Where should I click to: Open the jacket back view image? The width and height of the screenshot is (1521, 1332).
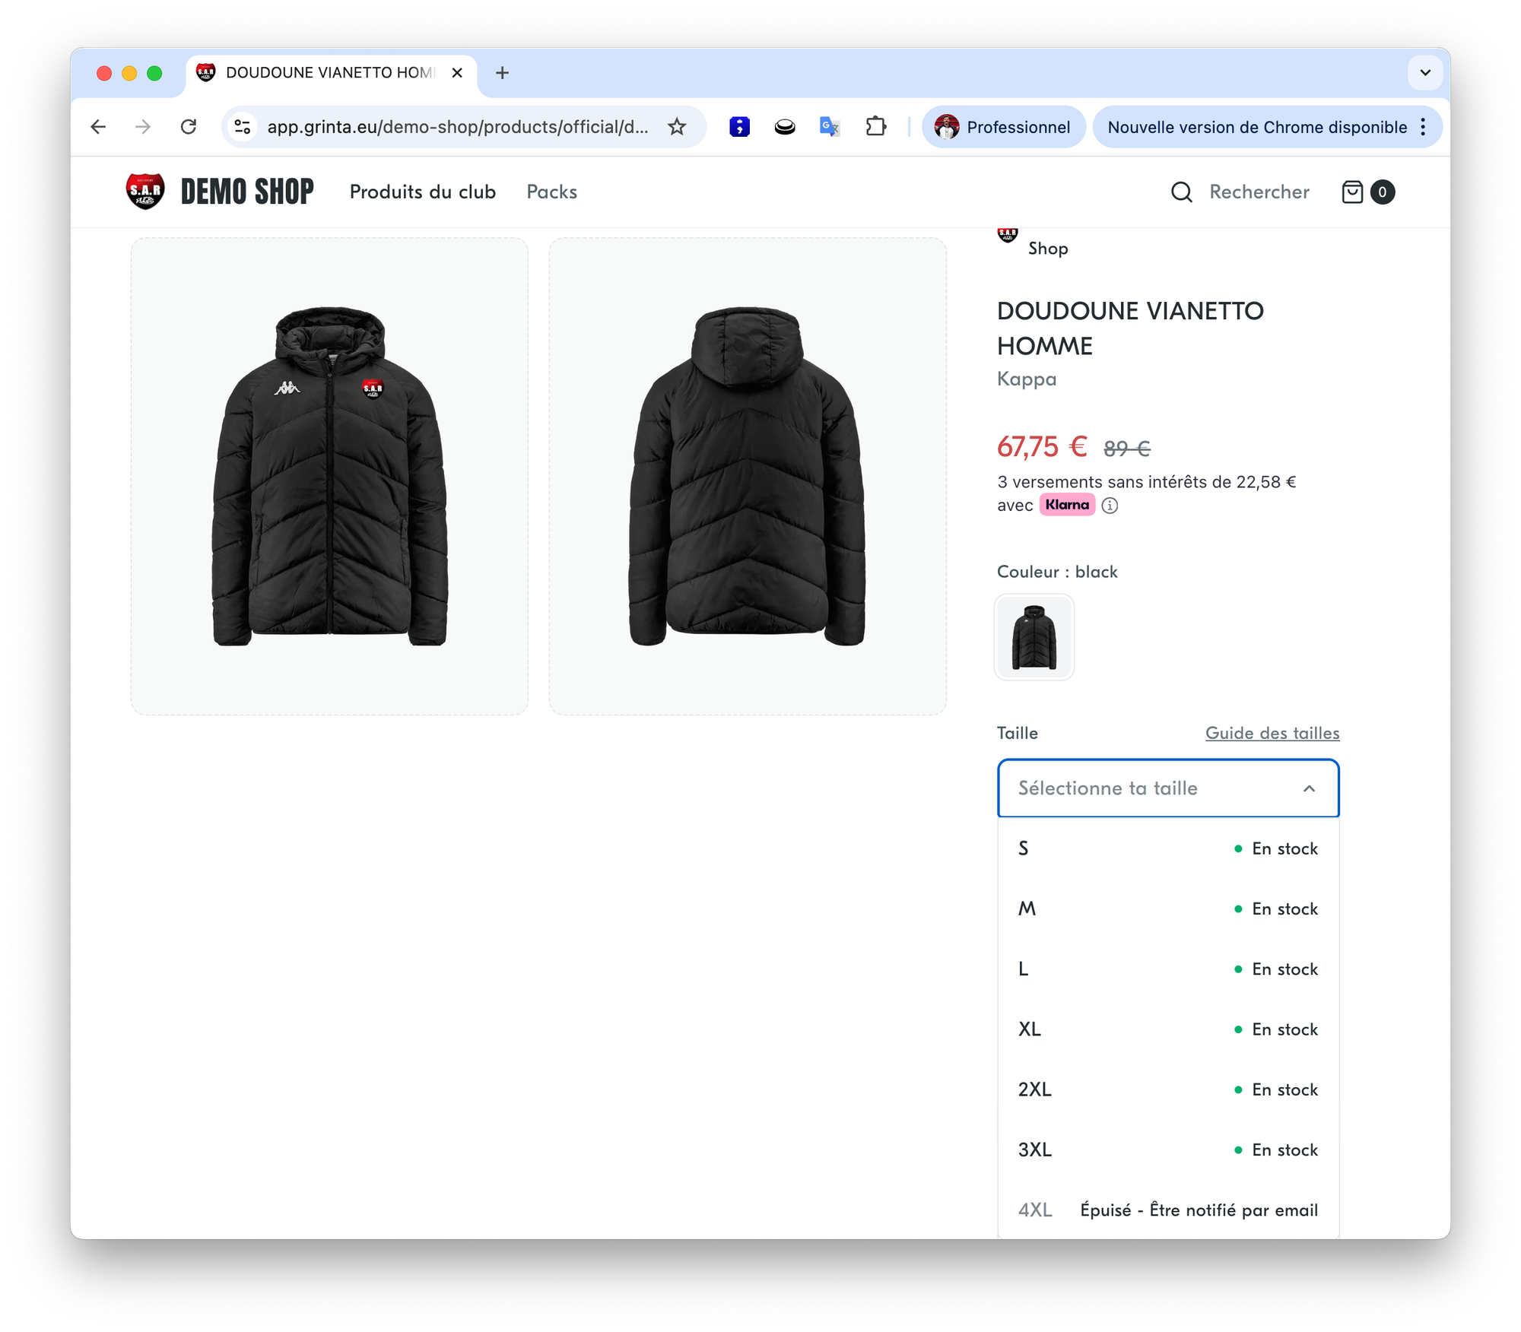748,476
